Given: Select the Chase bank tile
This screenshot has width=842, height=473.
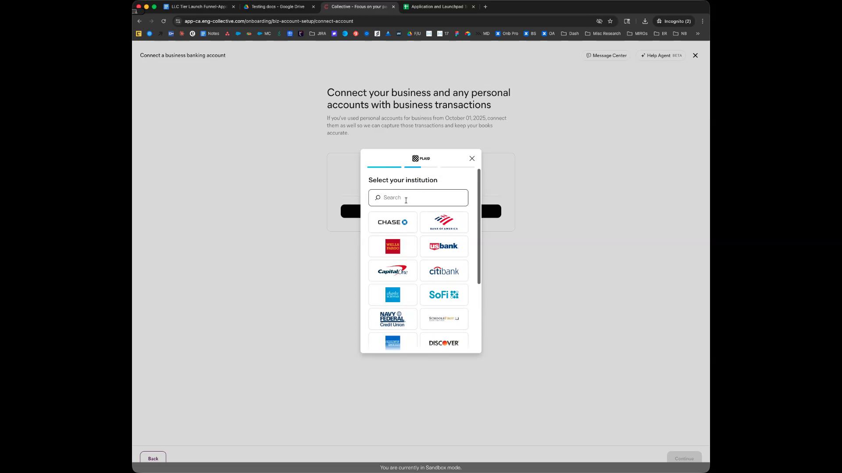Looking at the screenshot, I should (392, 222).
